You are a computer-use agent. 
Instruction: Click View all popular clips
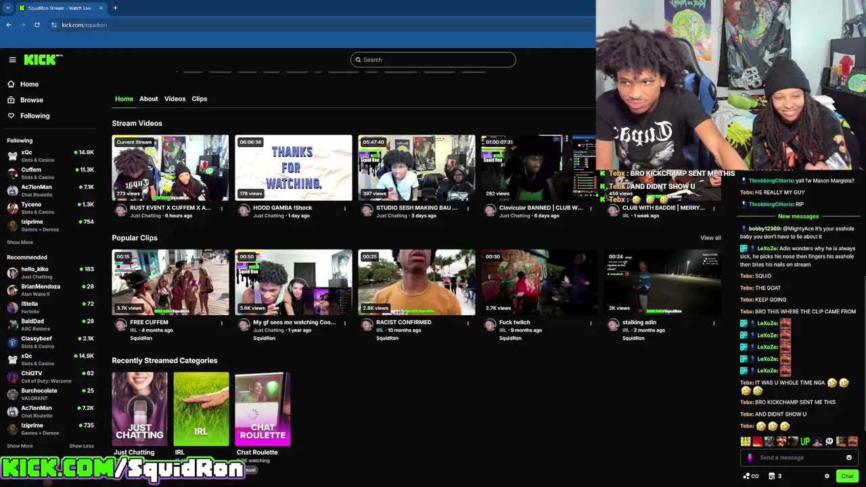point(710,238)
